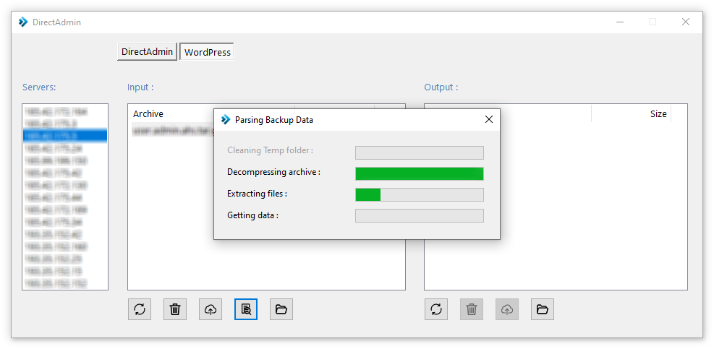Minimize the DirectAdmin window
714x349 pixels.
click(620, 22)
